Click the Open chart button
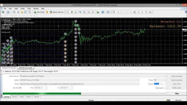The image size is (187, 105). point(177,84)
